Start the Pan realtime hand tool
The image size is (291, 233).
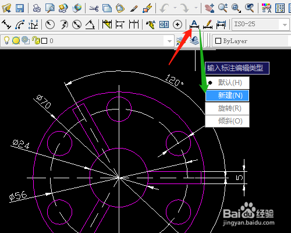tap(210, 8)
